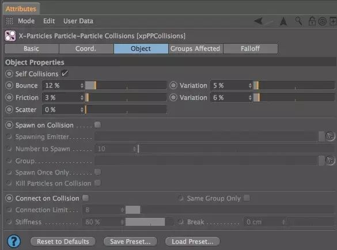
Task: Click the Scatter slider bar
Action: (x=126, y=109)
